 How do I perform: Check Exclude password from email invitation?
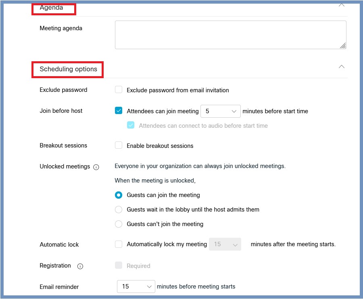click(x=119, y=89)
